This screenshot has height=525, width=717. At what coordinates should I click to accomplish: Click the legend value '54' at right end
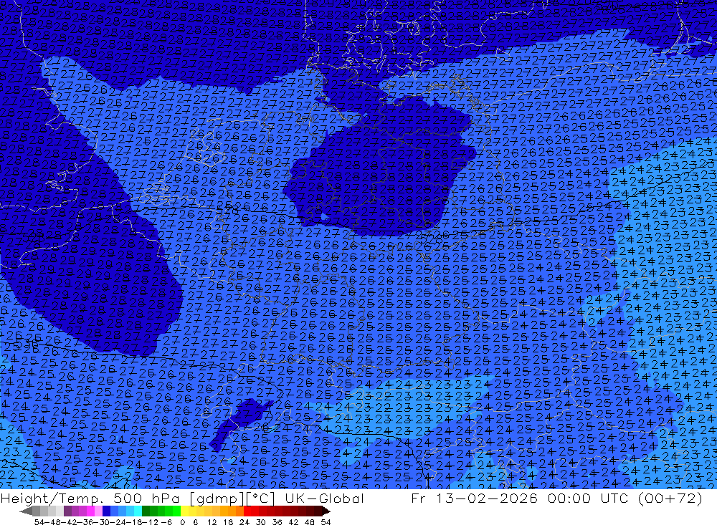tap(326, 522)
